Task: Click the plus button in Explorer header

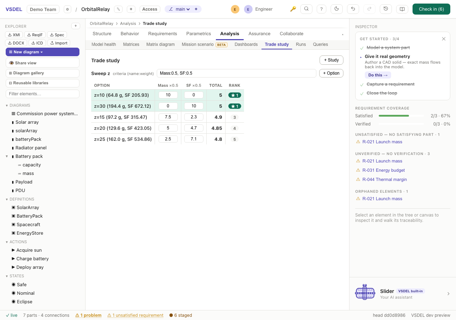Action: pos(76,26)
